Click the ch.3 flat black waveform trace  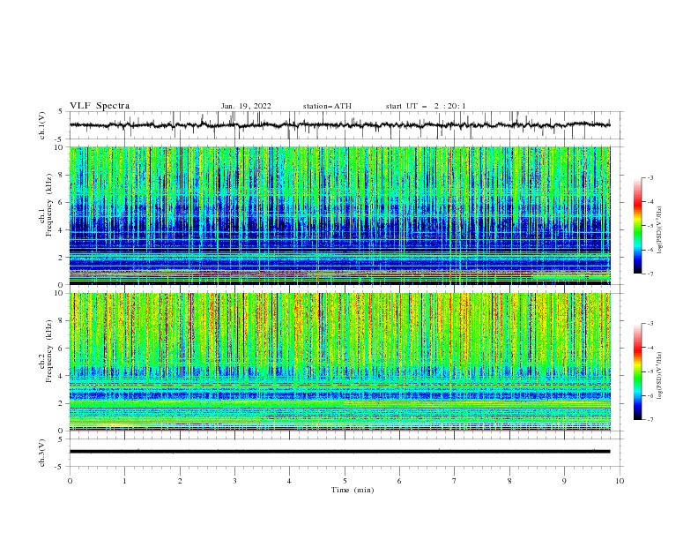pyautogui.click(x=339, y=452)
